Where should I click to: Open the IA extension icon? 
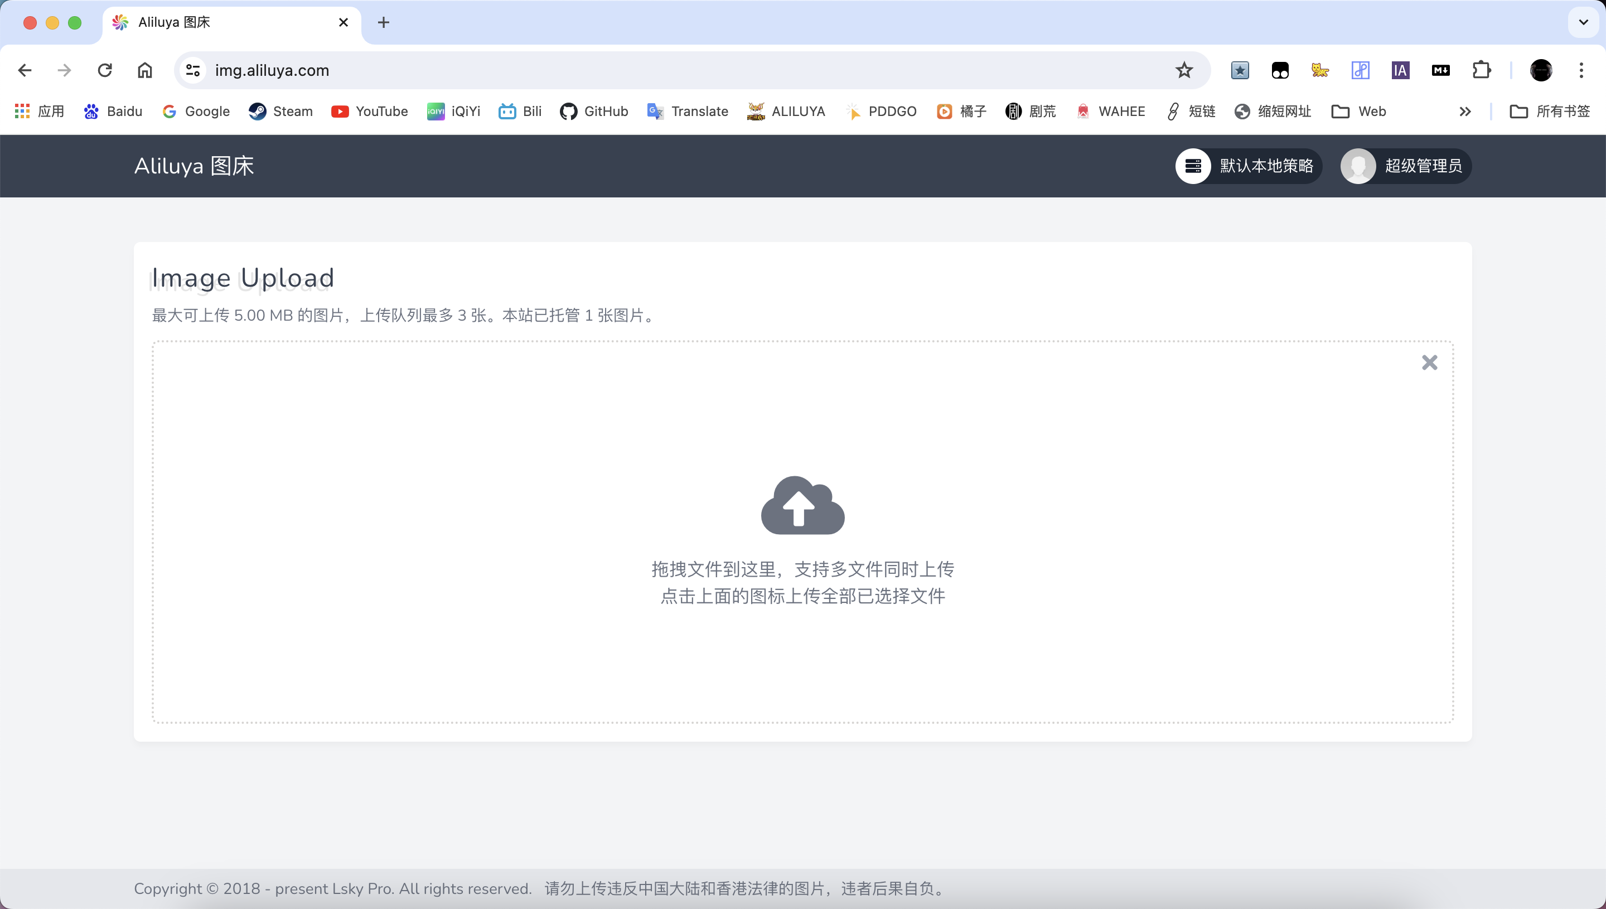pos(1400,71)
